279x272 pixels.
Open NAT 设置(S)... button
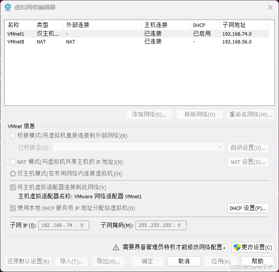248,162
